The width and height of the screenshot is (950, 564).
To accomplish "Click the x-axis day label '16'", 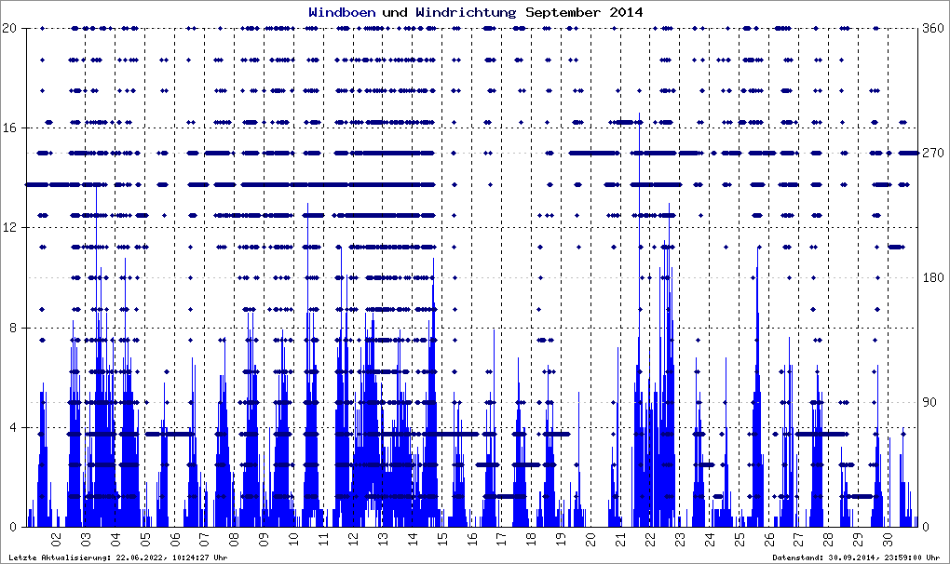I will [x=471, y=539].
